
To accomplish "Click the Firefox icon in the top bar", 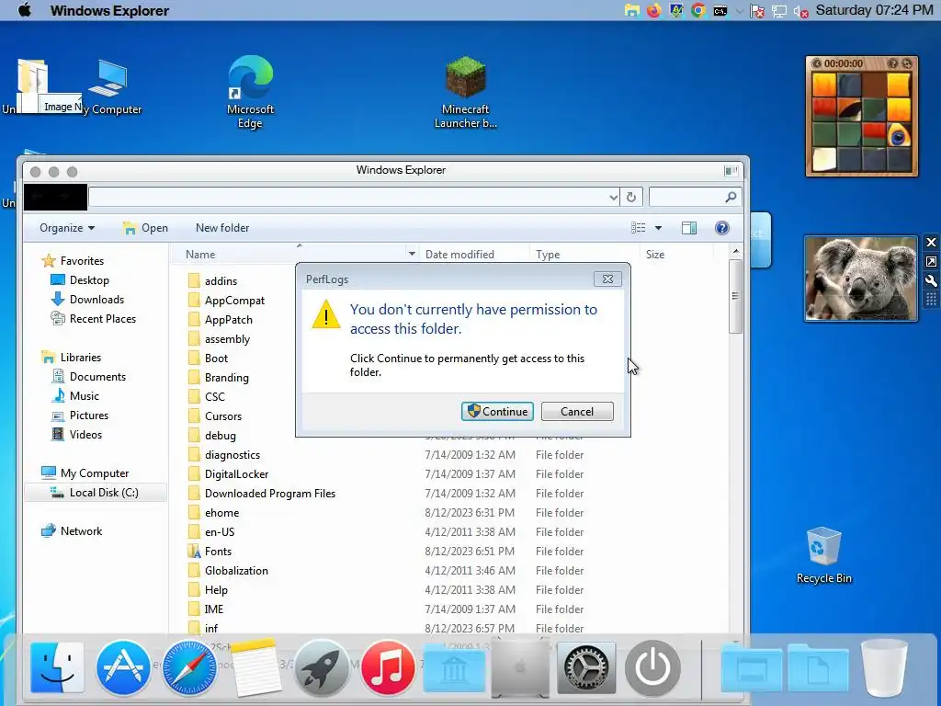I will click(x=653, y=10).
